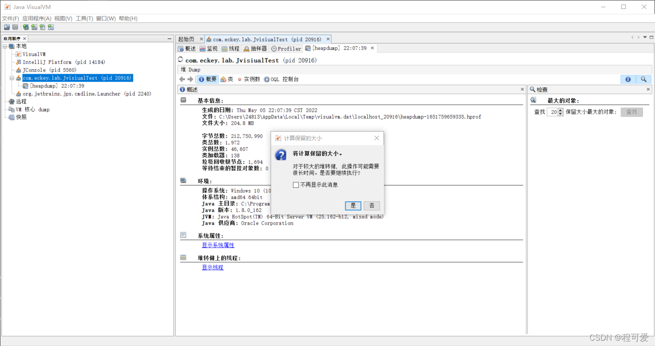This screenshot has height=346, width=655.
Task: Close the 计算保留的大小 dialog
Action: click(377, 138)
